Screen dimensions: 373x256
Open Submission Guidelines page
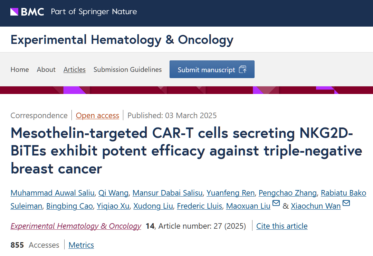(127, 69)
